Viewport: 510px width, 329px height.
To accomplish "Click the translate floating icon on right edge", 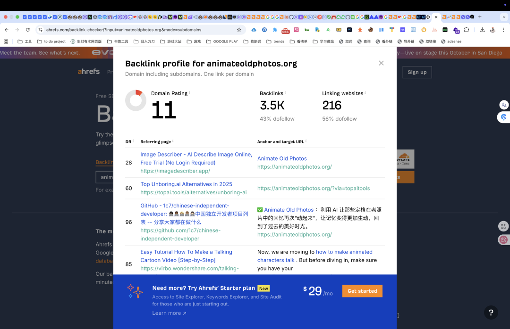I will [504, 105].
